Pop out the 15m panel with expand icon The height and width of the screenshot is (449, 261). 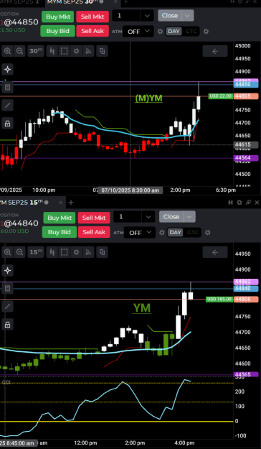tap(248, 203)
